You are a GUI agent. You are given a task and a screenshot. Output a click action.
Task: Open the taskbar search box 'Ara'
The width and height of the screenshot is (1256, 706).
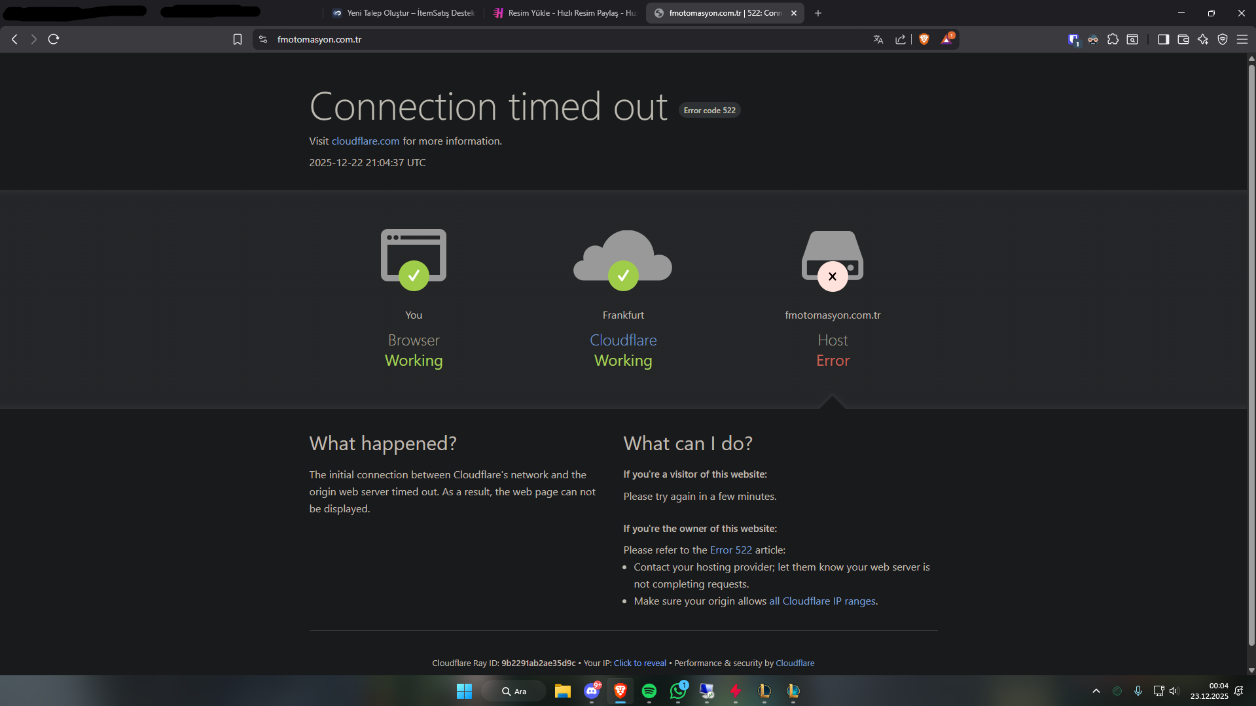[514, 691]
